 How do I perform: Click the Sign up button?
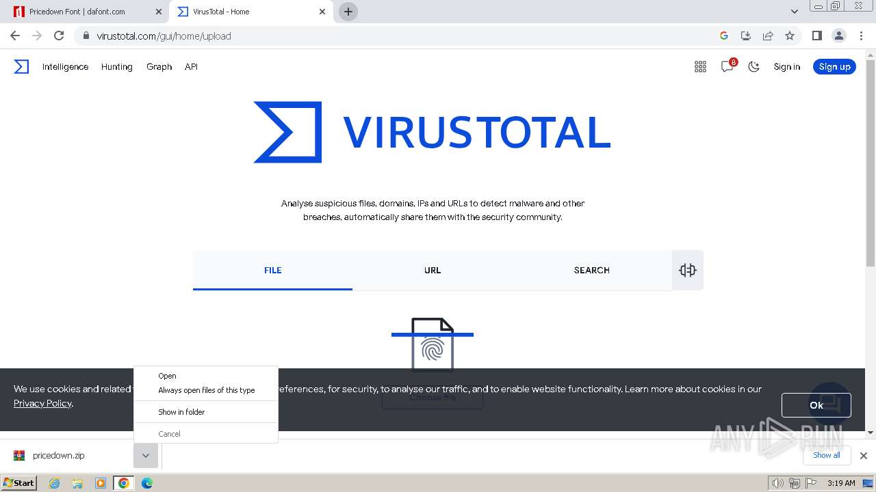tap(834, 66)
